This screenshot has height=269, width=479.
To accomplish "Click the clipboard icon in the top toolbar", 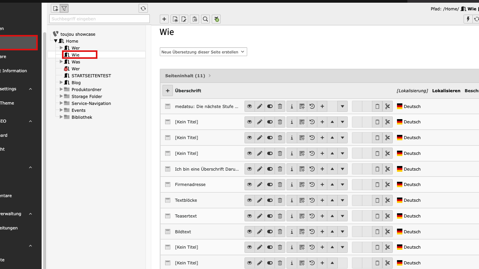I will point(195,19).
